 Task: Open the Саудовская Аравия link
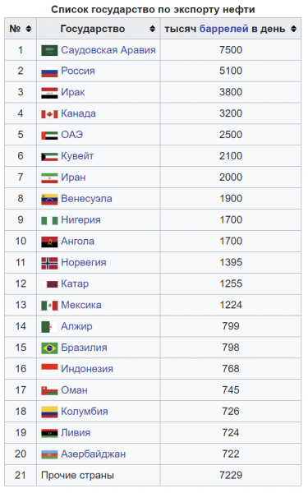[x=108, y=50]
